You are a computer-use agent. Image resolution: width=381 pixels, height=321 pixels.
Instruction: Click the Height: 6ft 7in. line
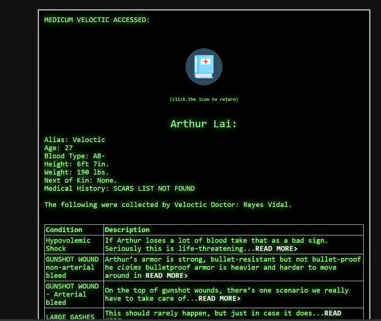pos(76,164)
